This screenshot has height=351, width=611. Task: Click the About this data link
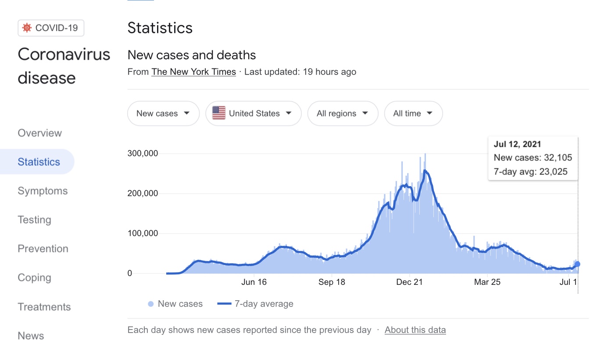pyautogui.click(x=415, y=330)
